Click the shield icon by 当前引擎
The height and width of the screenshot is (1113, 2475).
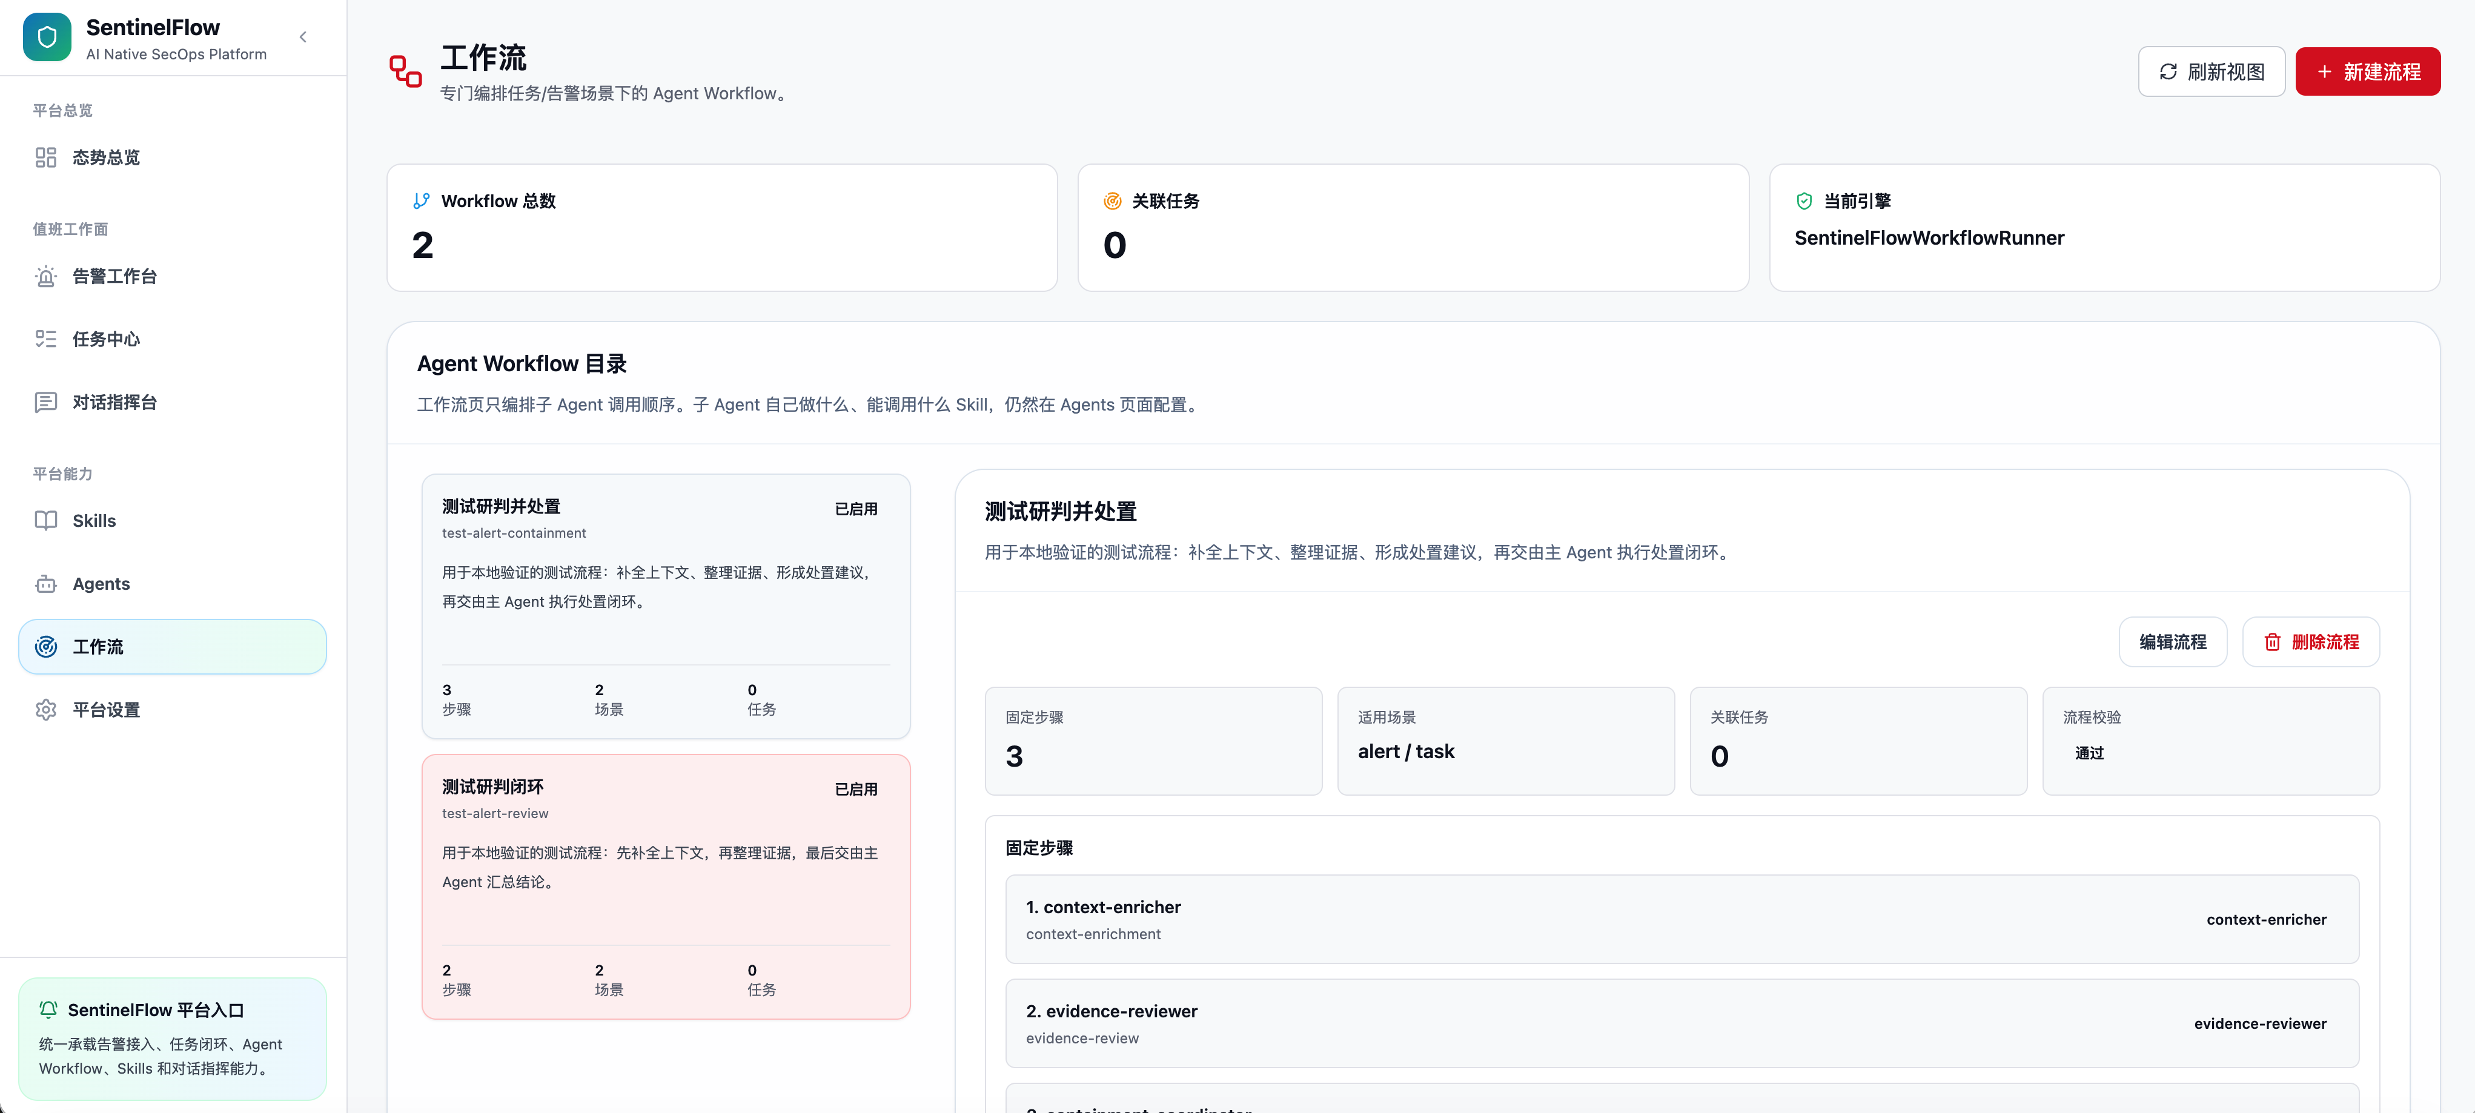(1804, 200)
